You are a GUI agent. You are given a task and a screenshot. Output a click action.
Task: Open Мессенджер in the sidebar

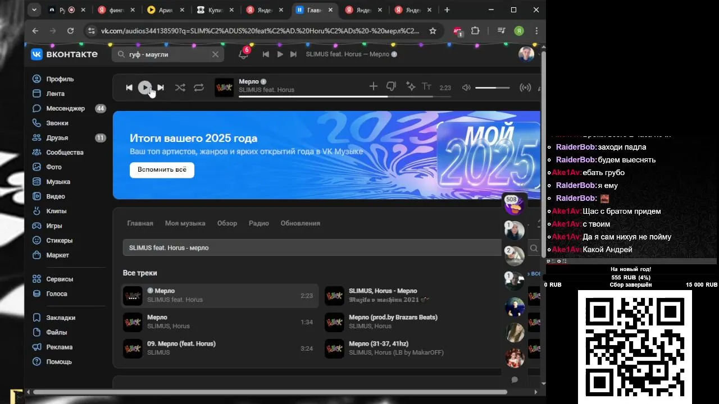(66, 108)
